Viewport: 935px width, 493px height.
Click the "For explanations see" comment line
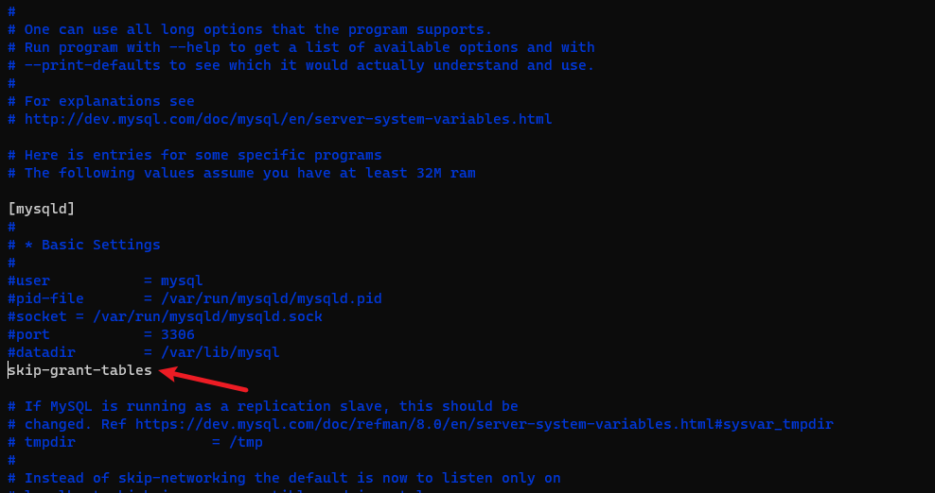[109, 101]
